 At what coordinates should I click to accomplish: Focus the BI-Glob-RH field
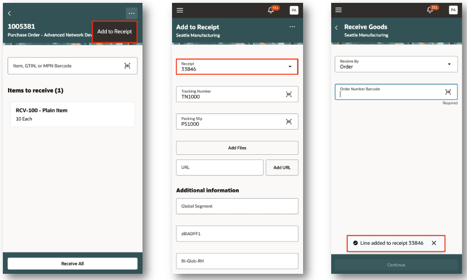coord(237,261)
